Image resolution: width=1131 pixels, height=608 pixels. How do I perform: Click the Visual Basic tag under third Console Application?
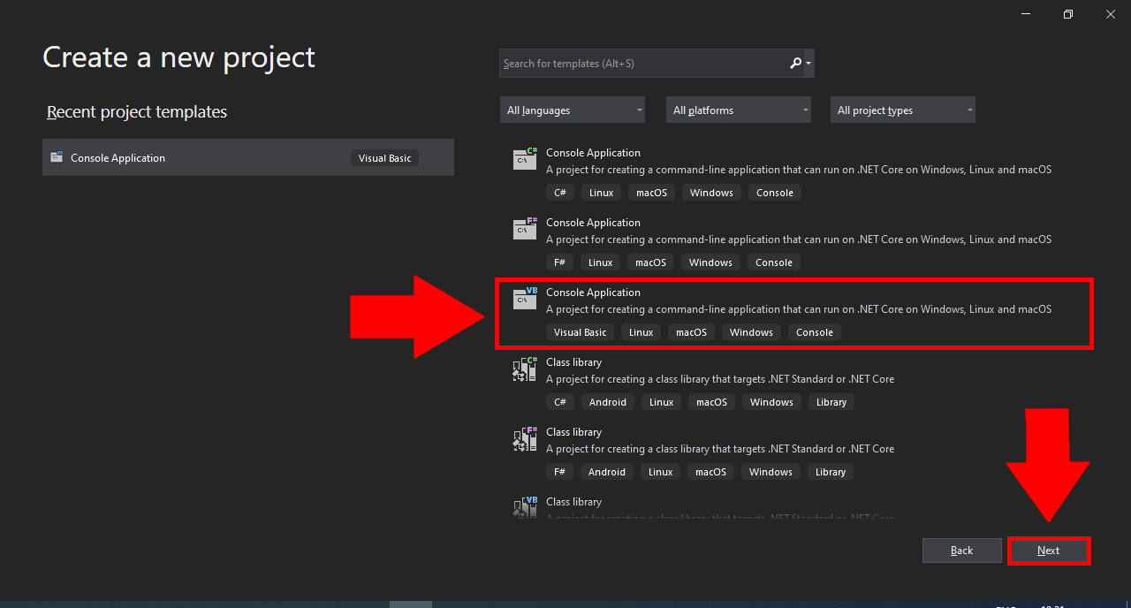click(581, 332)
